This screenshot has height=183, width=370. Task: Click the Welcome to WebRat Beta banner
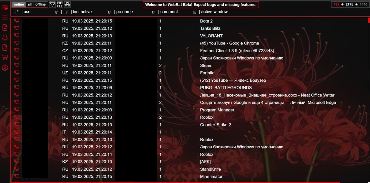pos(201,5)
